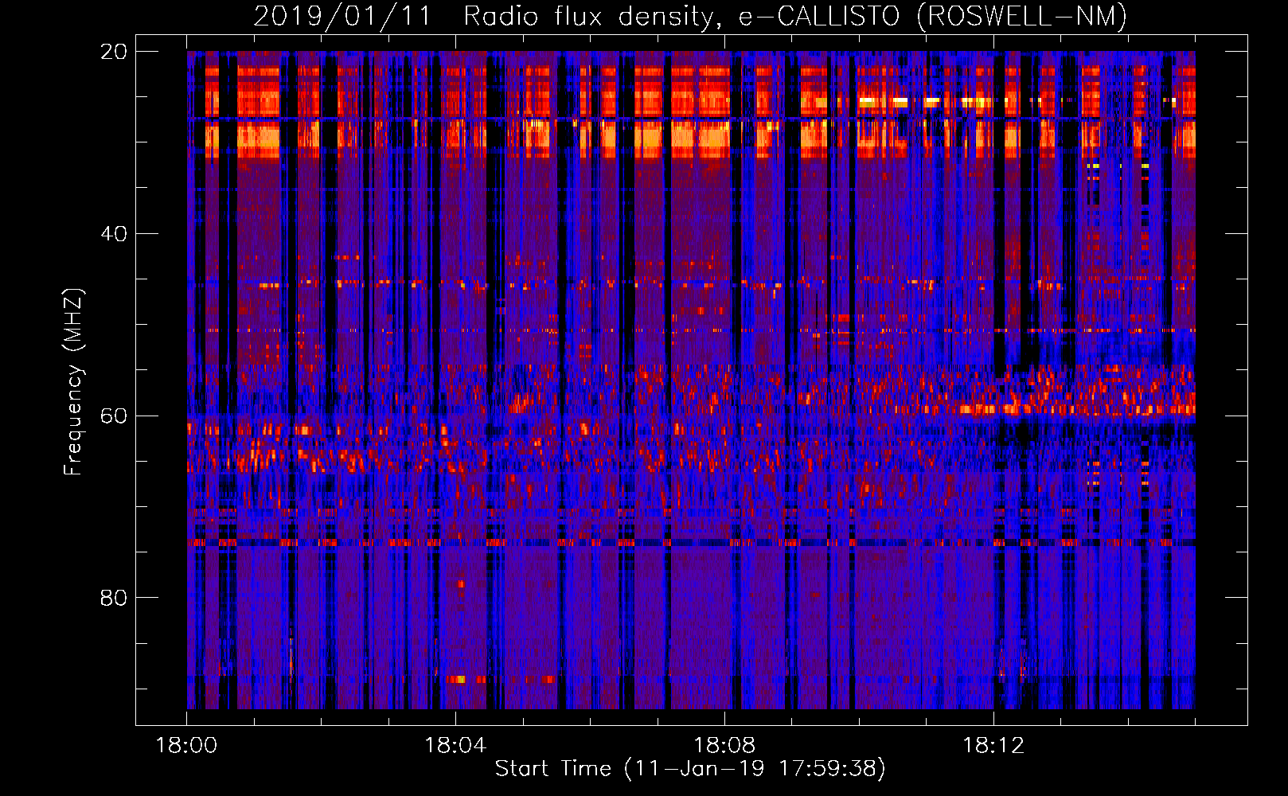This screenshot has height=796, width=1288.
Task: Click the 60 frequency tick label
Action: click(x=113, y=416)
